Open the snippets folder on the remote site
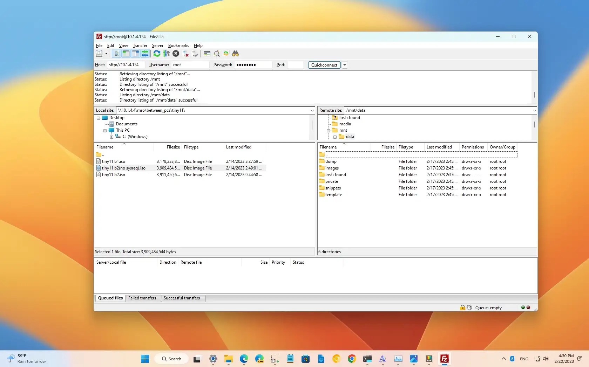Viewport: 589px width, 367px height. tap(333, 188)
